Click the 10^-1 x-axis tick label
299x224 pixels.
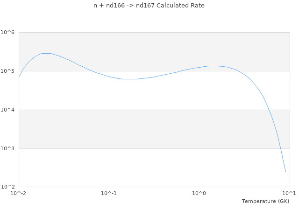coord(109,193)
